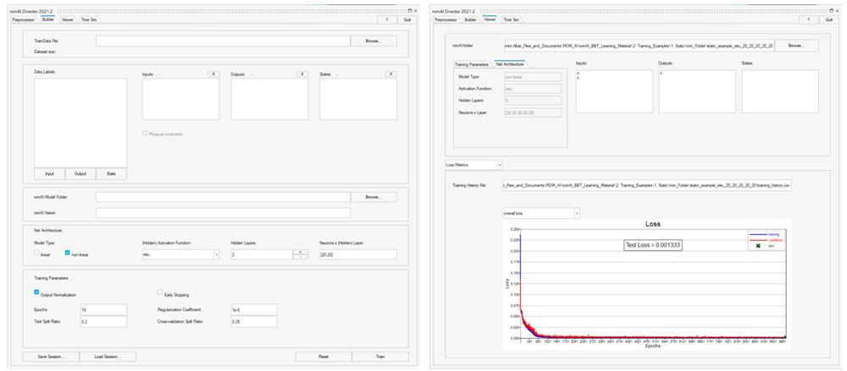This screenshot has width=847, height=371.
Task: Enable the linear model type checkbox
Action: (x=36, y=254)
